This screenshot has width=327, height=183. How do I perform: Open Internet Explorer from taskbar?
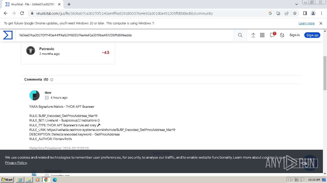20,180
